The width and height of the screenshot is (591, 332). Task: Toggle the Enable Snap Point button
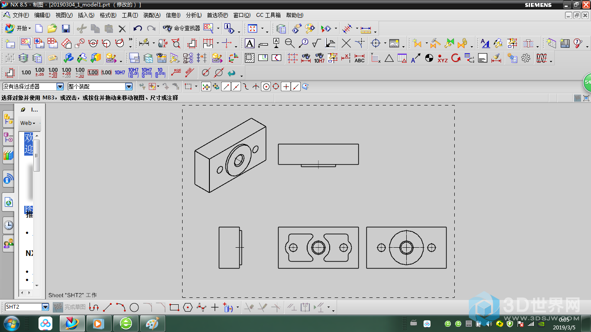coord(206,87)
